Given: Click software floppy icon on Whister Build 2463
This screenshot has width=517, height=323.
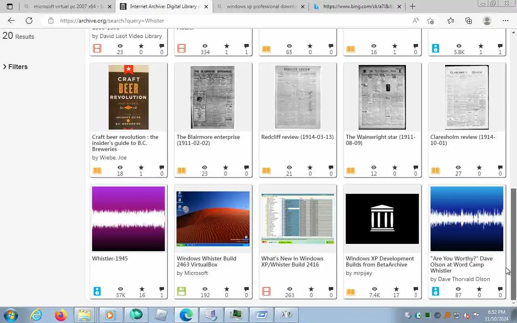Looking at the screenshot, I should coord(181,292).
